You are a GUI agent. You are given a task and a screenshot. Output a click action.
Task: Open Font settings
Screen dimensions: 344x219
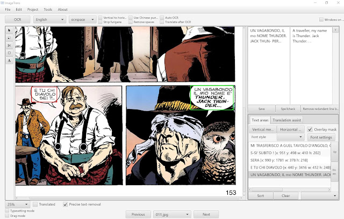[321, 137]
